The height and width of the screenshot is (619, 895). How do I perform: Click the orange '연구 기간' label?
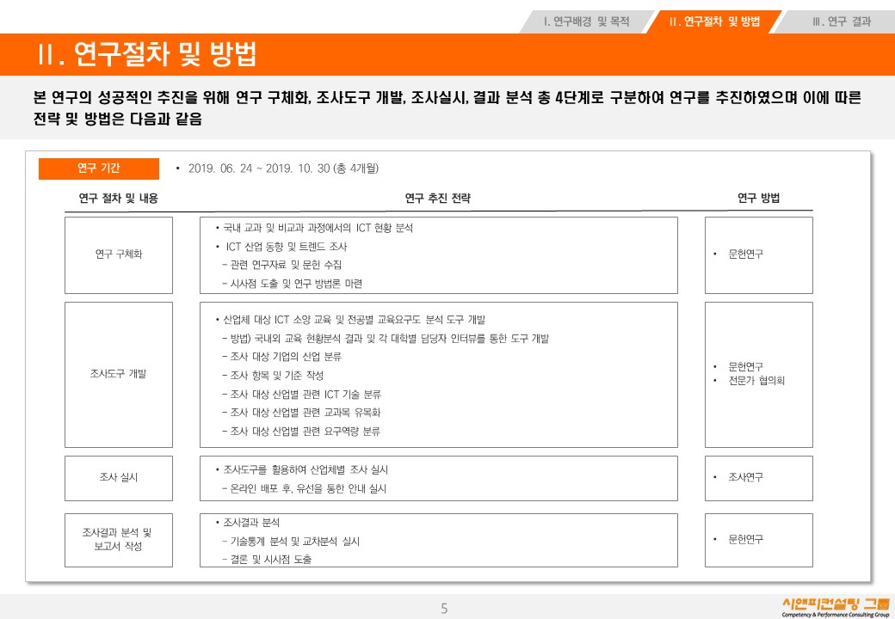[x=99, y=169]
